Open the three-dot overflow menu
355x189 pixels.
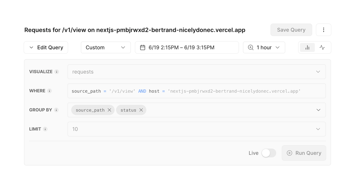(323, 29)
